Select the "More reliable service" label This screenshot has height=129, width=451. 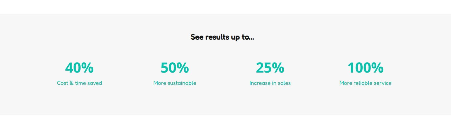[365, 83]
